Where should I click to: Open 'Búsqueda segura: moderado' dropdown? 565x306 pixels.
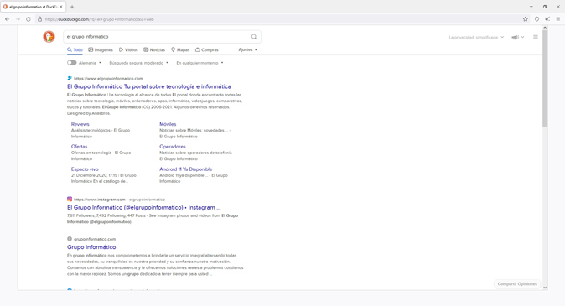[x=138, y=63]
